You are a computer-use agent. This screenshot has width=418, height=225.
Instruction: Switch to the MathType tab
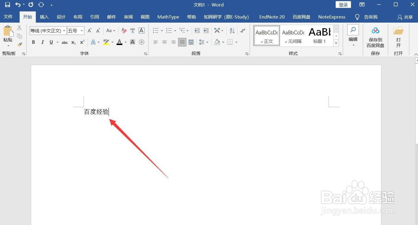(168, 17)
